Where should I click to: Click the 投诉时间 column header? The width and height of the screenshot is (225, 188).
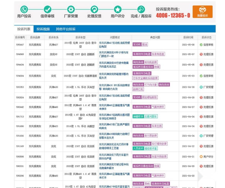188,37
